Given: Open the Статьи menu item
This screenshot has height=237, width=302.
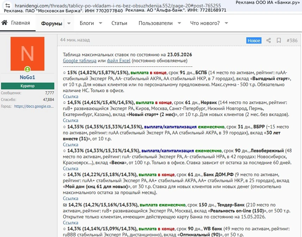Looking at the screenshot, I should pyautogui.click(x=119, y=23).
